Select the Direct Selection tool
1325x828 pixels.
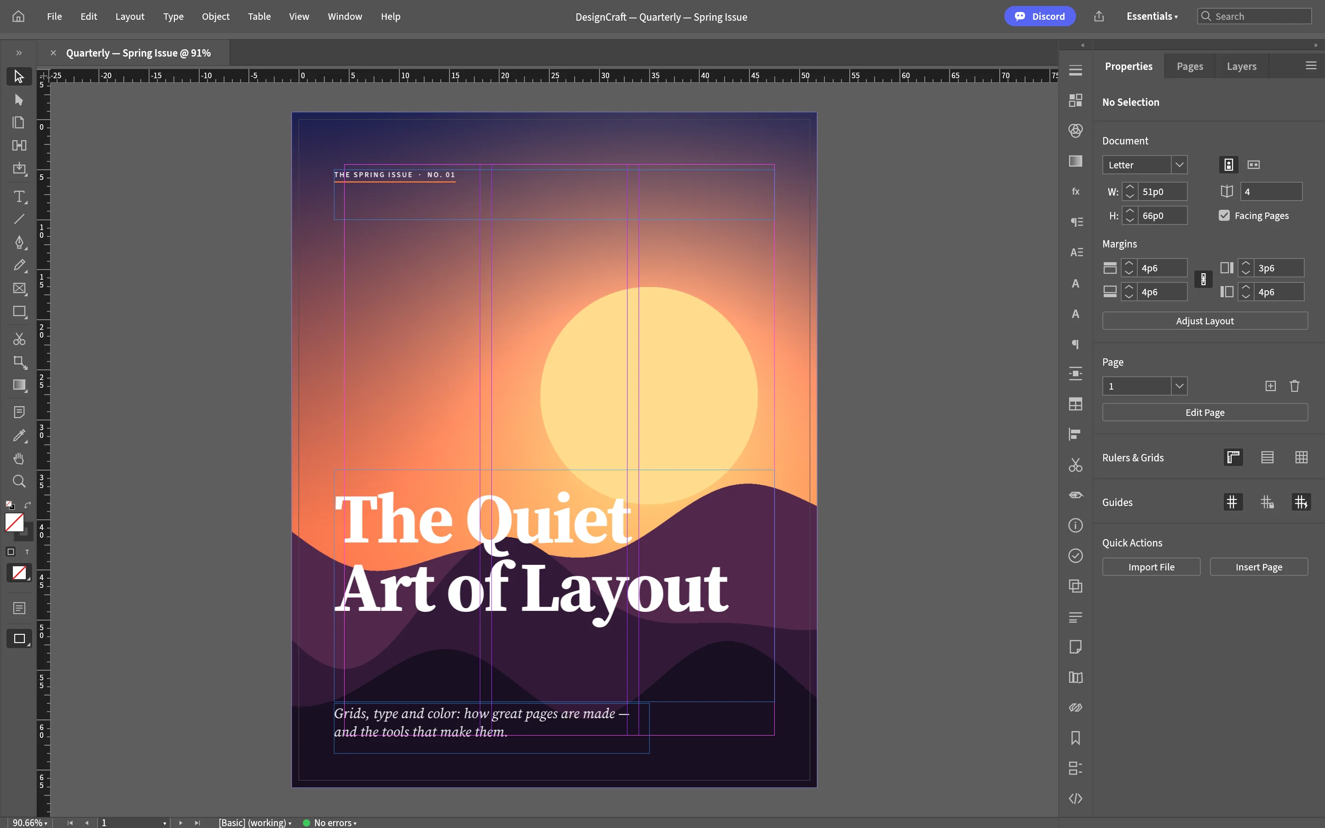coord(19,100)
